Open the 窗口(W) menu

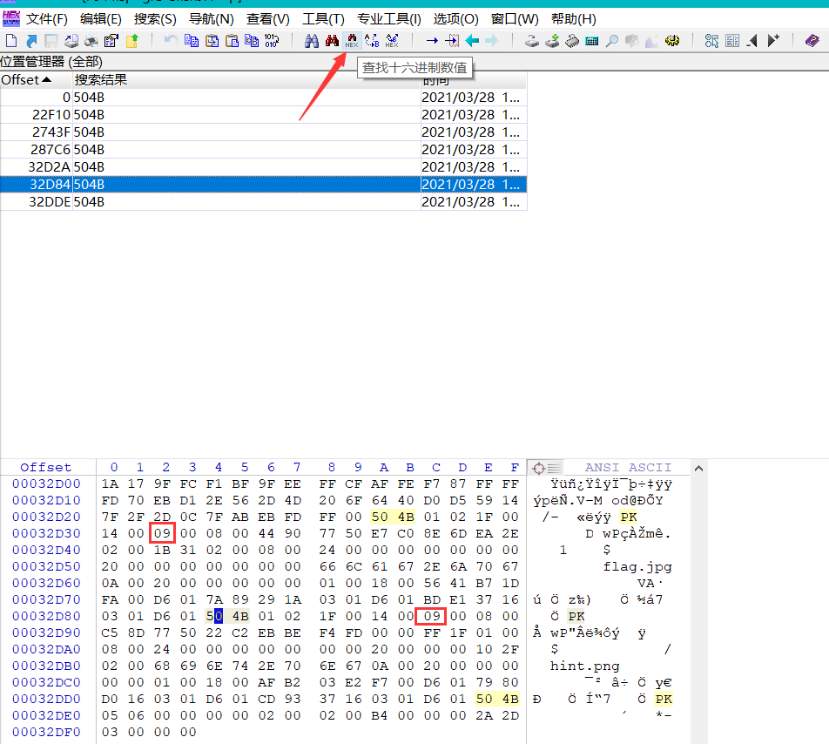click(515, 19)
